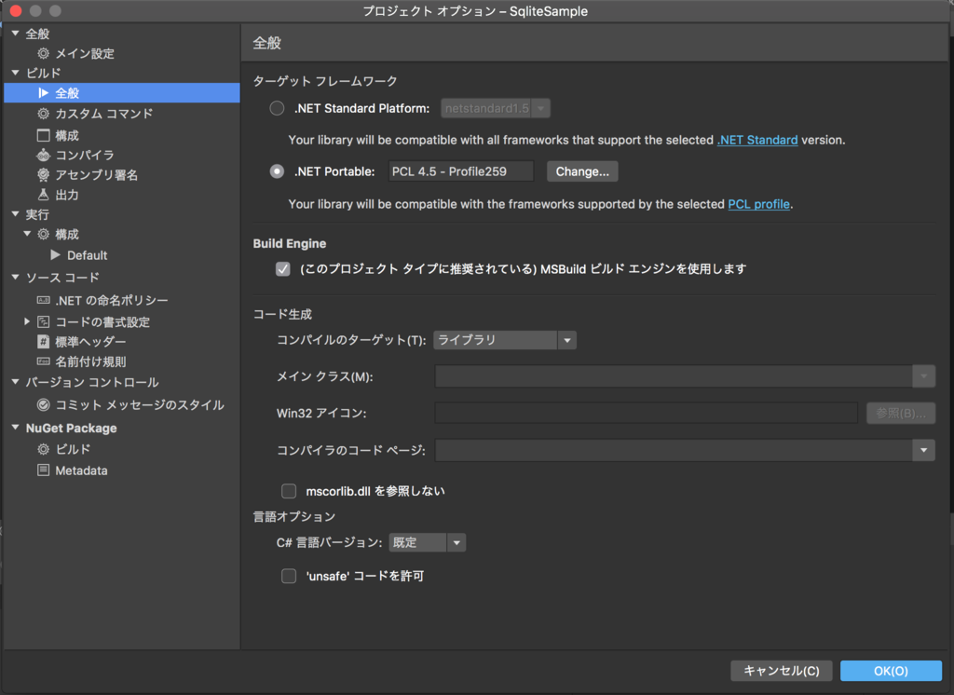Click the check icon beside コミット メッセージのスタイル
Screen dimensions: 954x695
tap(43, 404)
